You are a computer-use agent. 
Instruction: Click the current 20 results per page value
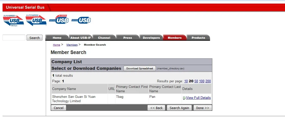click(191, 81)
